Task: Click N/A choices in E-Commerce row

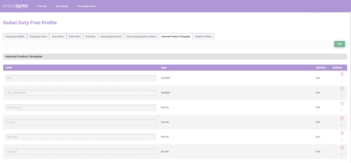Action: [x=318, y=107]
